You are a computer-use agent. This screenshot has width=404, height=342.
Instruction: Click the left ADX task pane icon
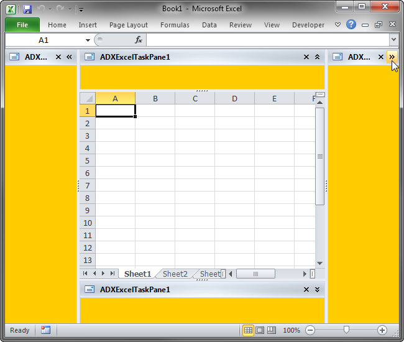[14, 57]
